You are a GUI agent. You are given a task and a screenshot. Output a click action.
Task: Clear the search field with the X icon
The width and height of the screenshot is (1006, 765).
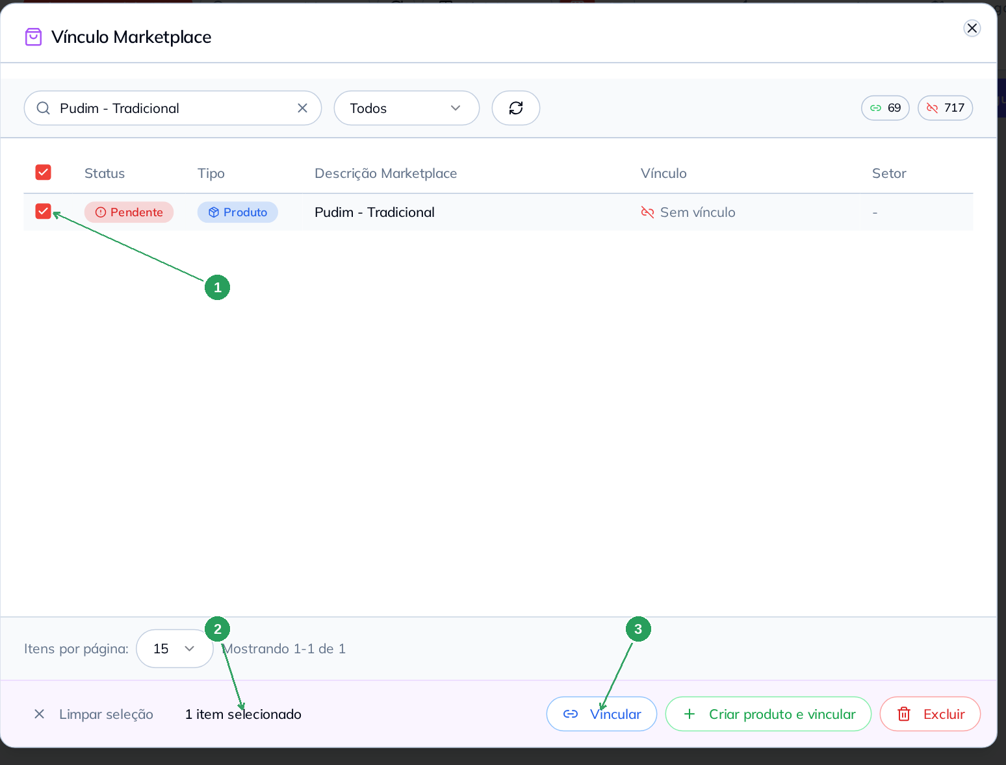click(x=302, y=108)
